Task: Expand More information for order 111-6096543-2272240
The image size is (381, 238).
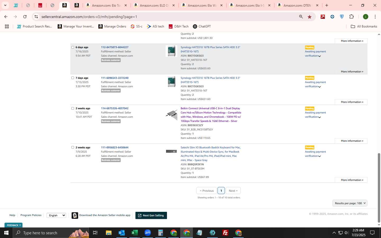Action: (351, 102)
